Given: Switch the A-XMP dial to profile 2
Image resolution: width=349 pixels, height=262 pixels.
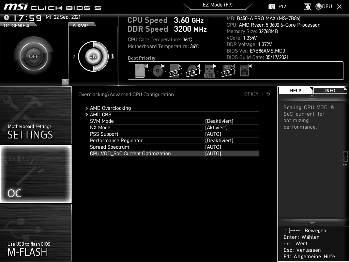Looking at the screenshot, I should pyautogui.click(x=74, y=56).
